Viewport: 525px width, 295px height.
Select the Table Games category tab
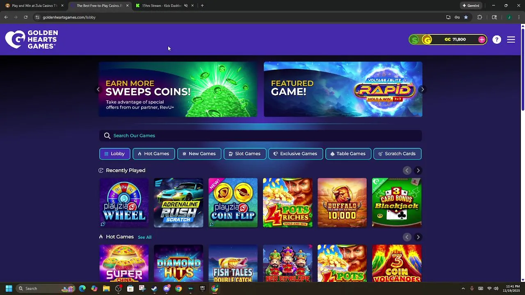348,154
